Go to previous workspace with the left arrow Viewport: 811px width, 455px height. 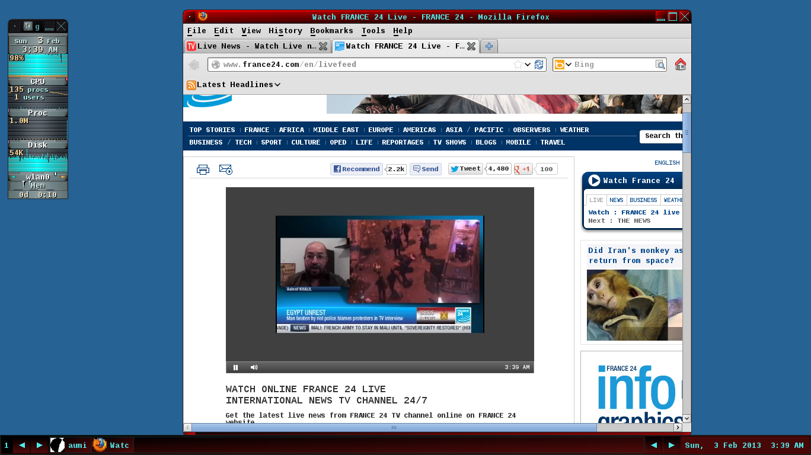22,445
